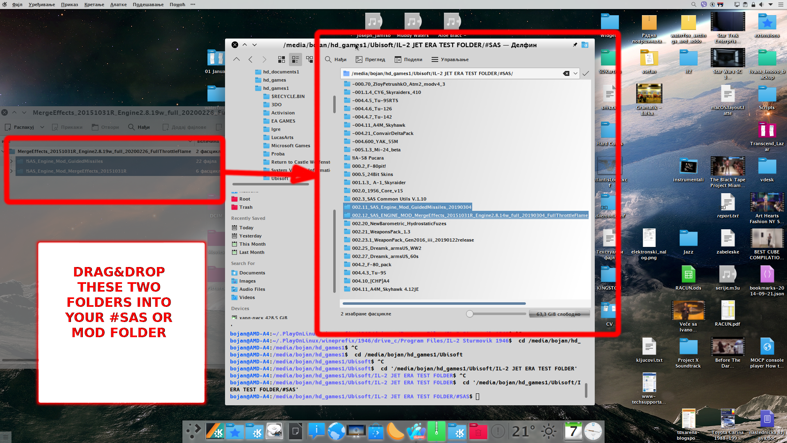Pin Dolphin window on all desktops

click(575, 45)
